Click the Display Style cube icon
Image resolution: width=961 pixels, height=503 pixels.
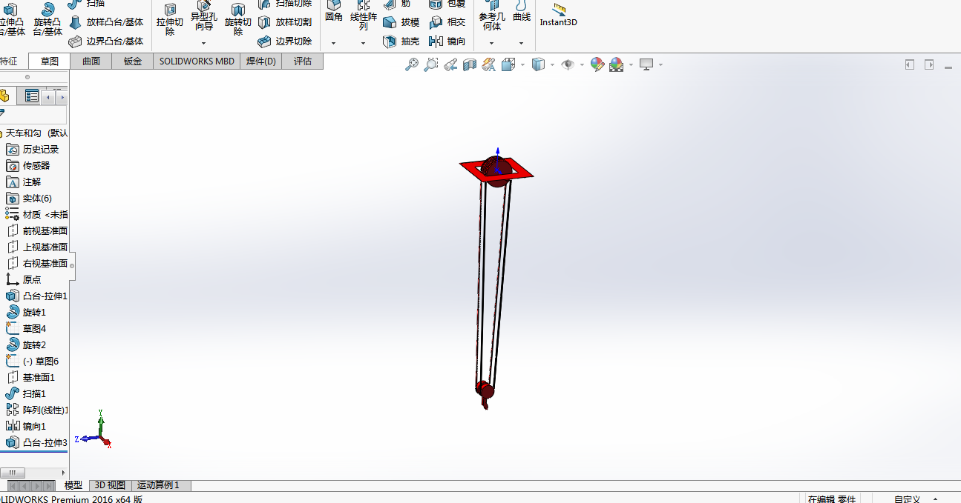click(x=539, y=65)
